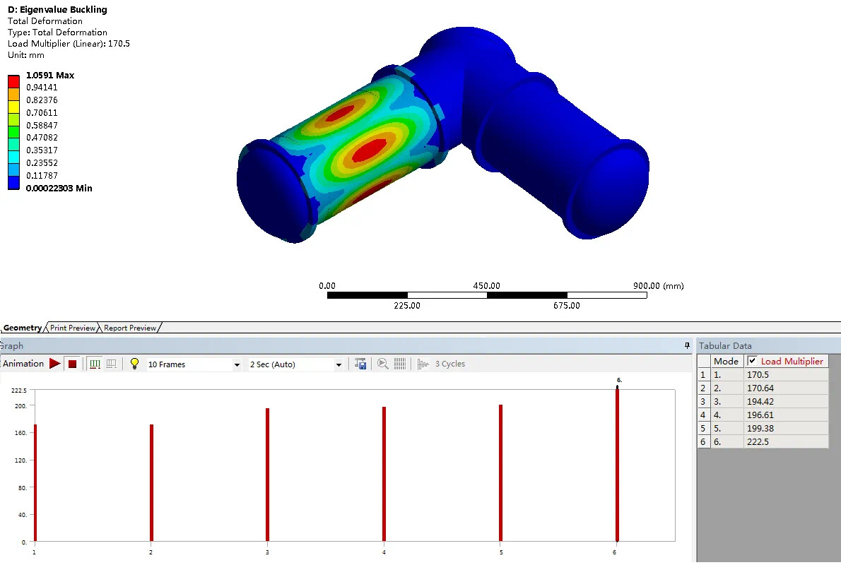Click the cycles waveform icon
The image size is (841, 565).
pyautogui.click(x=423, y=364)
